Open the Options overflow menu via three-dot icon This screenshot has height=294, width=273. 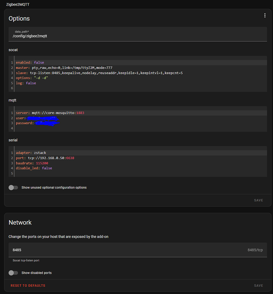coord(264,15)
